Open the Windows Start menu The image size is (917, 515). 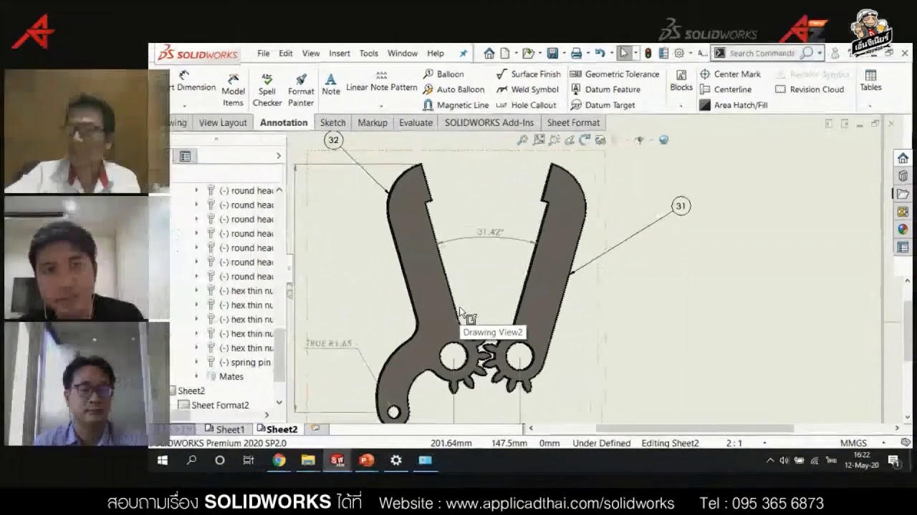click(162, 460)
